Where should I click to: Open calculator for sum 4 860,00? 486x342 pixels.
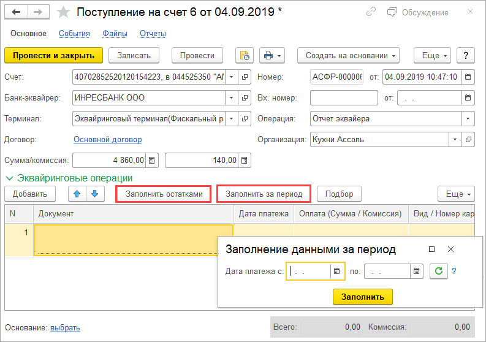[x=152, y=161]
